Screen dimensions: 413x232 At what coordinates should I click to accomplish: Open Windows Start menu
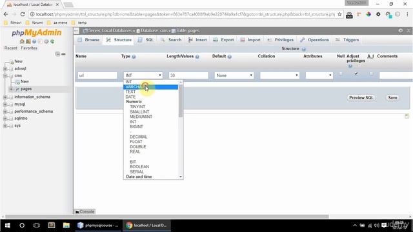[x=7, y=226]
